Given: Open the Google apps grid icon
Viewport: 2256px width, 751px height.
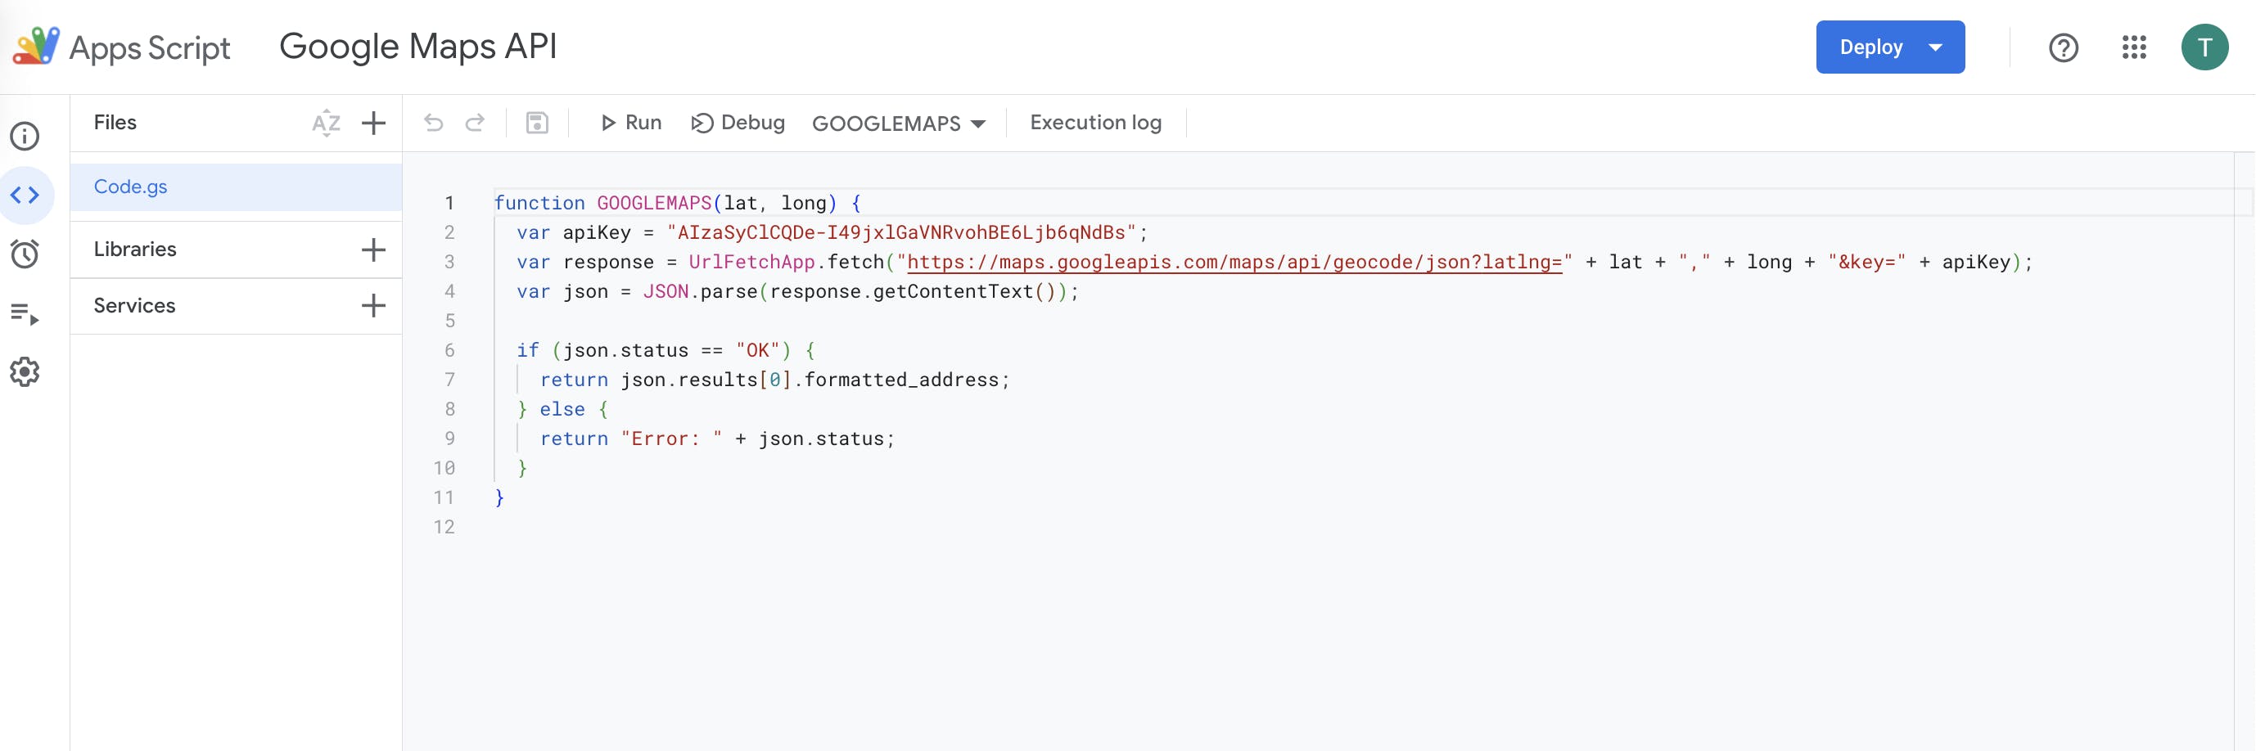Looking at the screenshot, I should pos(2134,47).
